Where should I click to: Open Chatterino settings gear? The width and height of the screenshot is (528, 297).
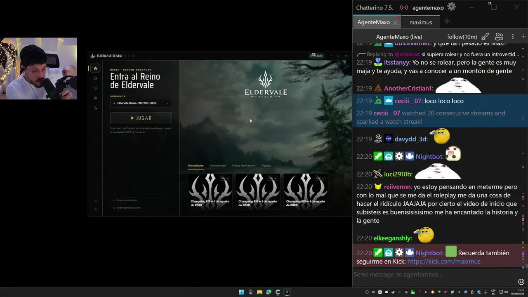point(452,7)
